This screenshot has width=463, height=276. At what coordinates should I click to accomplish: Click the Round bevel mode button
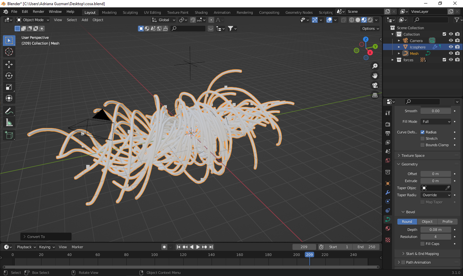(x=407, y=222)
